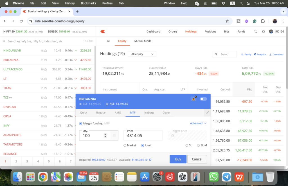Open Analytics for holdings
The height and width of the screenshot is (186, 288).
coord(260,55)
